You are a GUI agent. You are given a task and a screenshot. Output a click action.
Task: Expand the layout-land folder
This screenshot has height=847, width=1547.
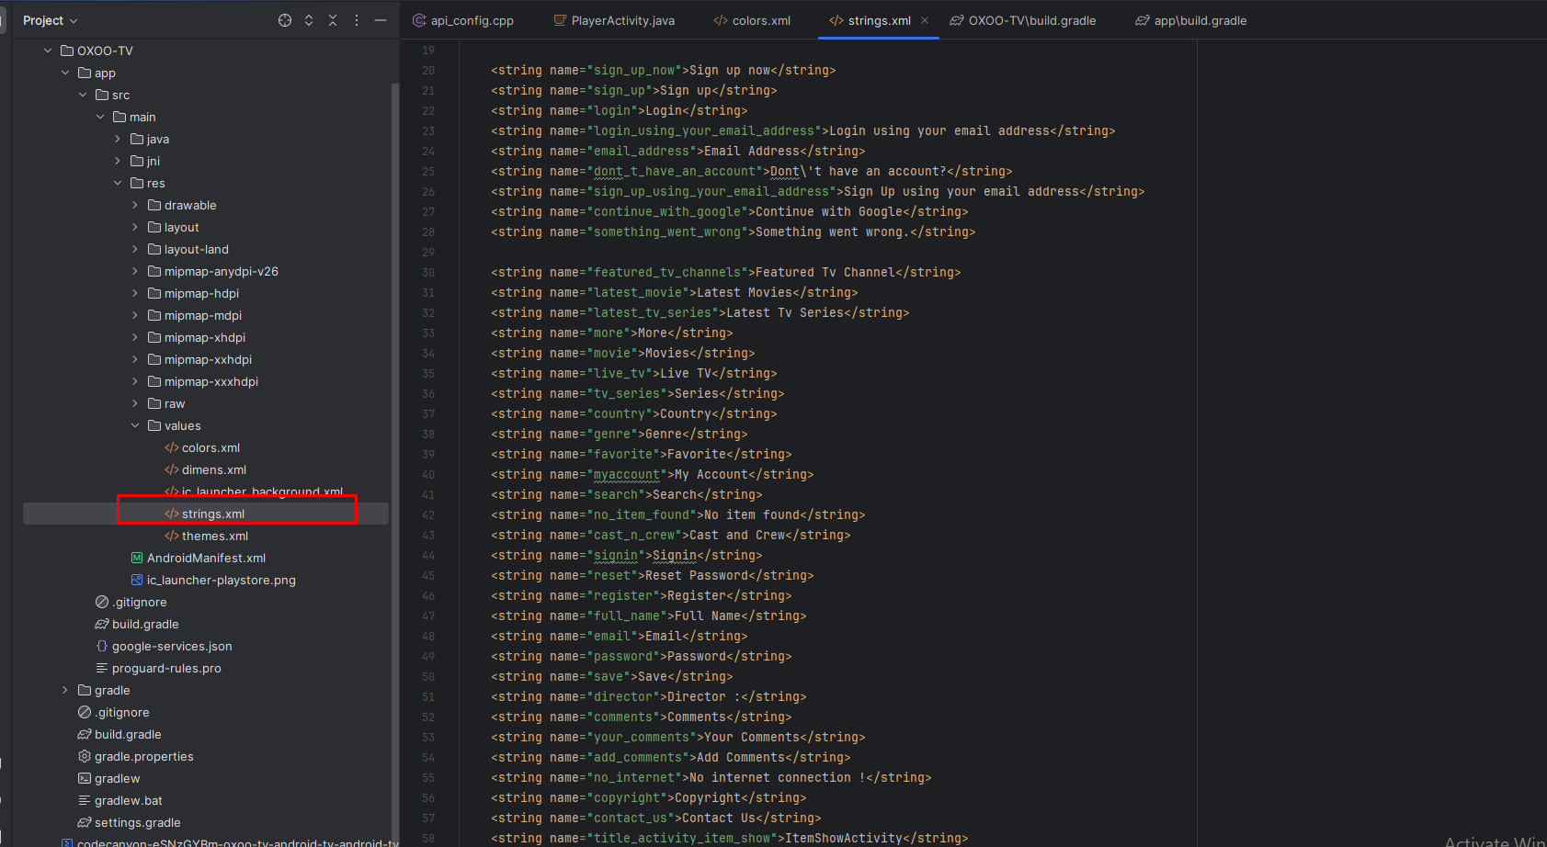click(135, 249)
